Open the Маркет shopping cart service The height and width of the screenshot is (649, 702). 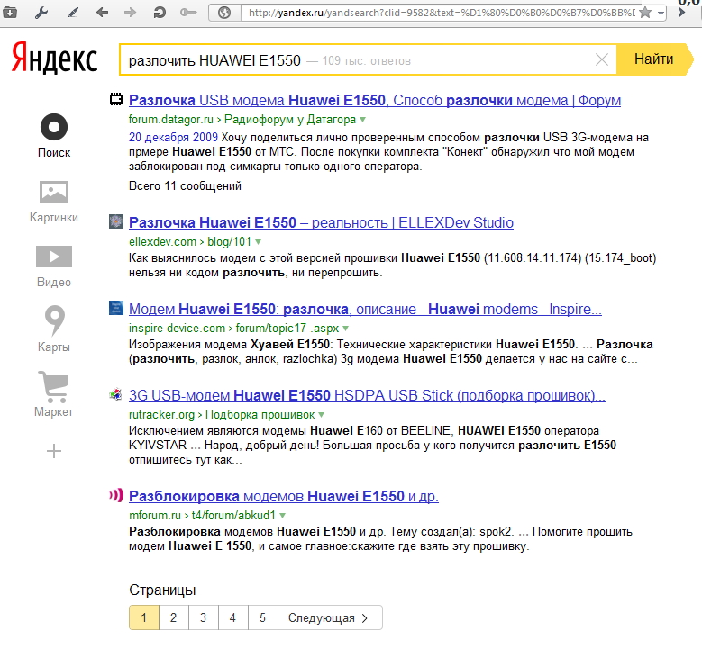pos(54,394)
